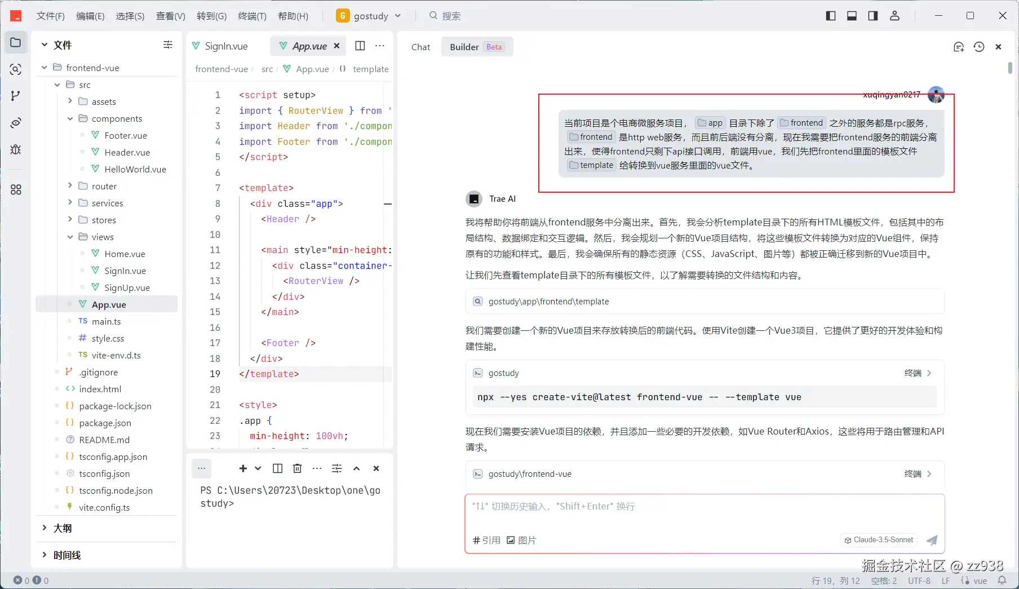Screen dimensions: 1019x589
Task: Open the source control view
Action: pos(16,96)
